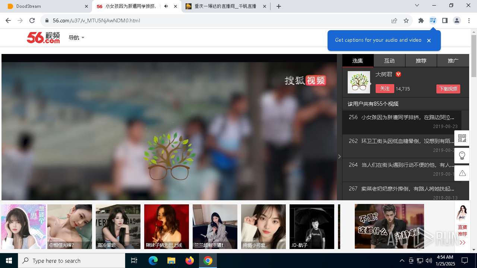Play episode 267 卖菜老奶奶意外摔倒
The image size is (477, 268).
click(402, 191)
